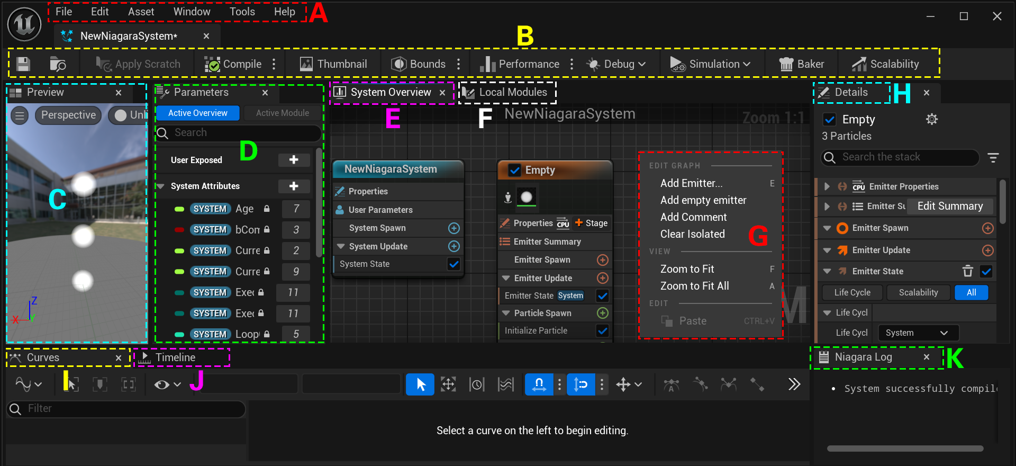This screenshot has width=1016, height=466.
Task: Disable the Empty emitter node checkbox
Action: coord(514,170)
